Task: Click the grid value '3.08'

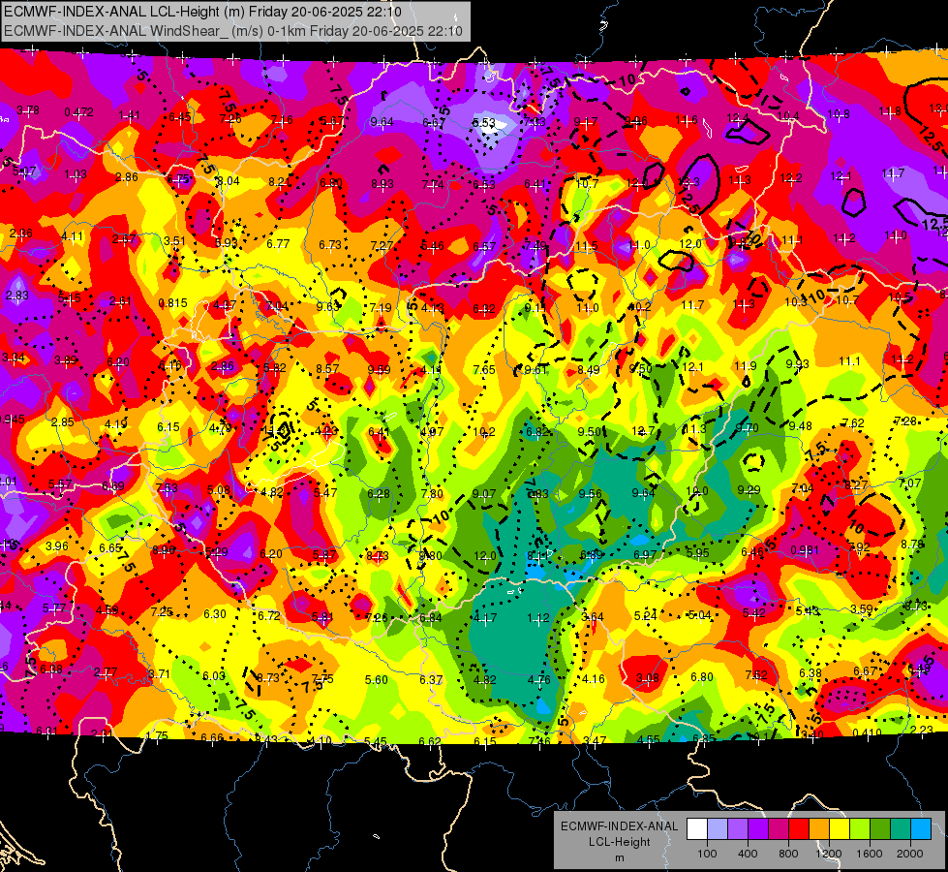Action: [648, 678]
